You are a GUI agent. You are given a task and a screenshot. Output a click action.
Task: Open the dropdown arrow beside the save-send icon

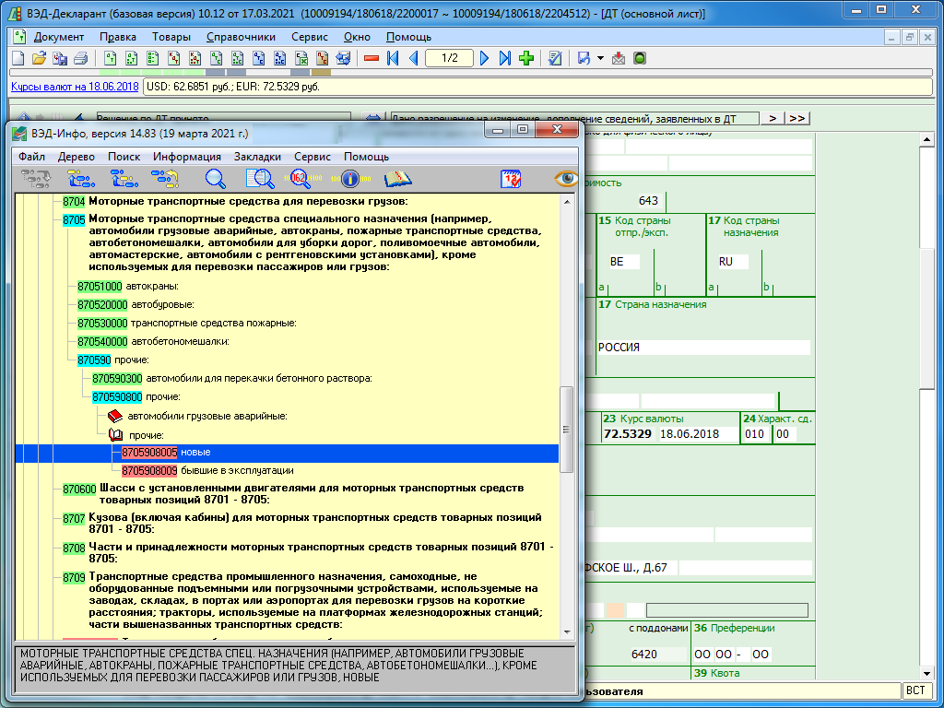pos(600,58)
